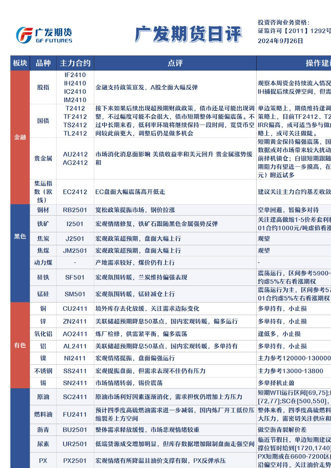Click the 广发期货日评 title
Image resolution: width=331 pixels, height=468 pixels.
coord(188,34)
